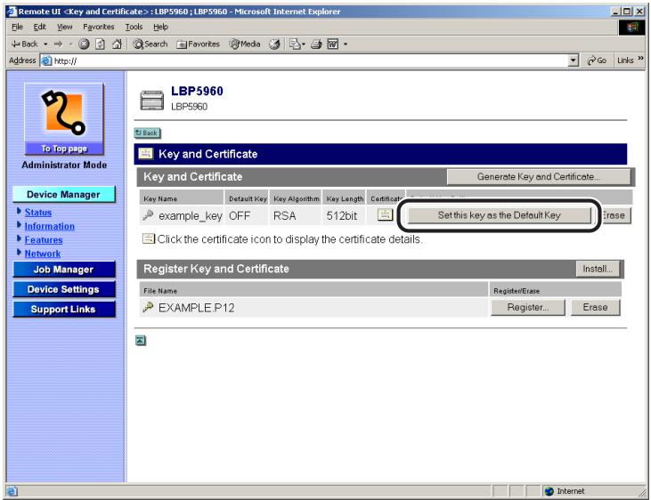This screenshot has width=651, height=500.
Task: Click the status bar page icon
Action: 12,491
